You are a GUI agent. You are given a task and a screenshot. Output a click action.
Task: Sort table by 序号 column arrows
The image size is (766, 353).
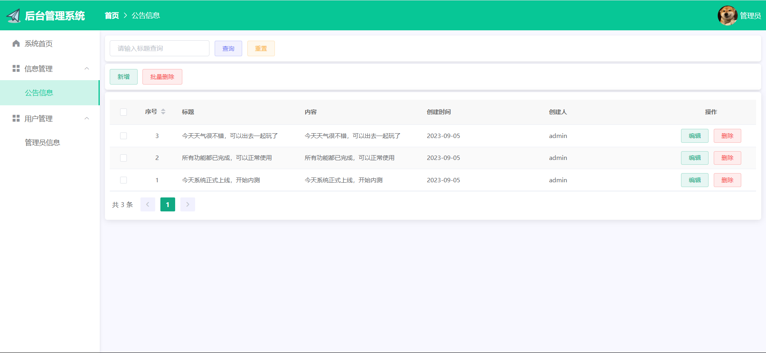(x=163, y=112)
